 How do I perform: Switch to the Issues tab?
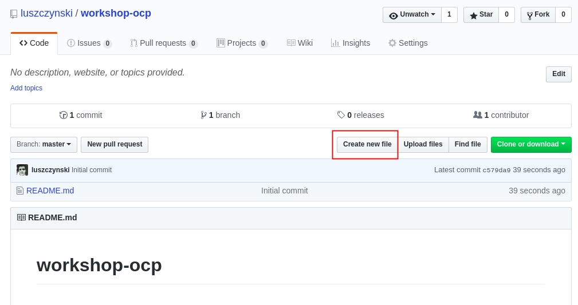click(x=89, y=43)
